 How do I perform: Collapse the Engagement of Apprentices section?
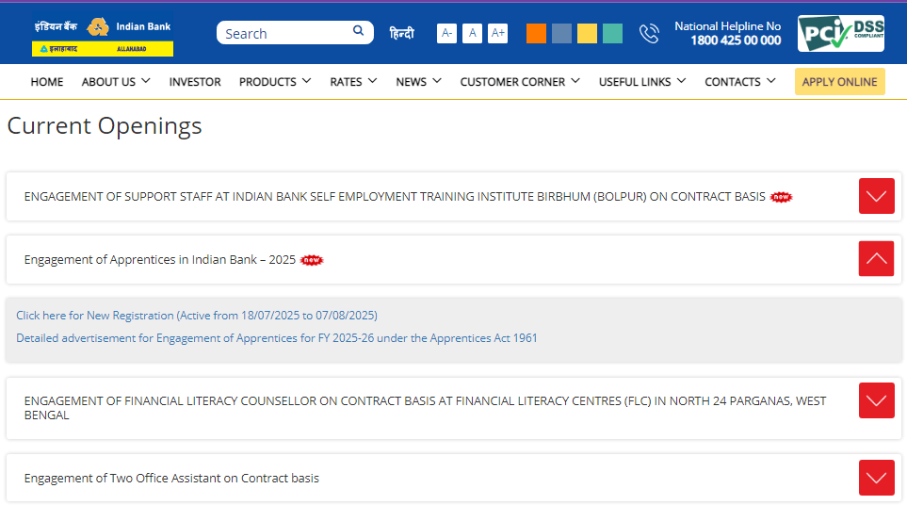click(876, 259)
